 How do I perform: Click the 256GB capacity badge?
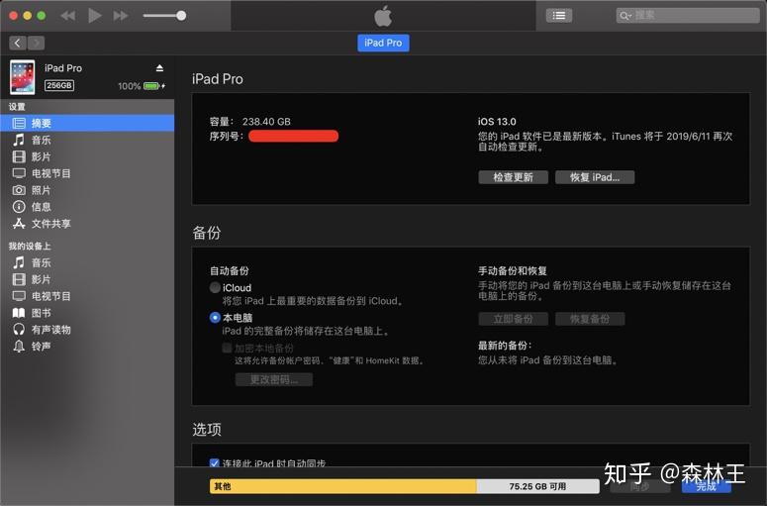coord(59,85)
